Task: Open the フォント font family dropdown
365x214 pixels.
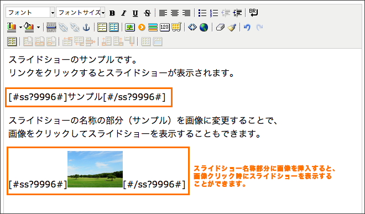Action: (30, 13)
